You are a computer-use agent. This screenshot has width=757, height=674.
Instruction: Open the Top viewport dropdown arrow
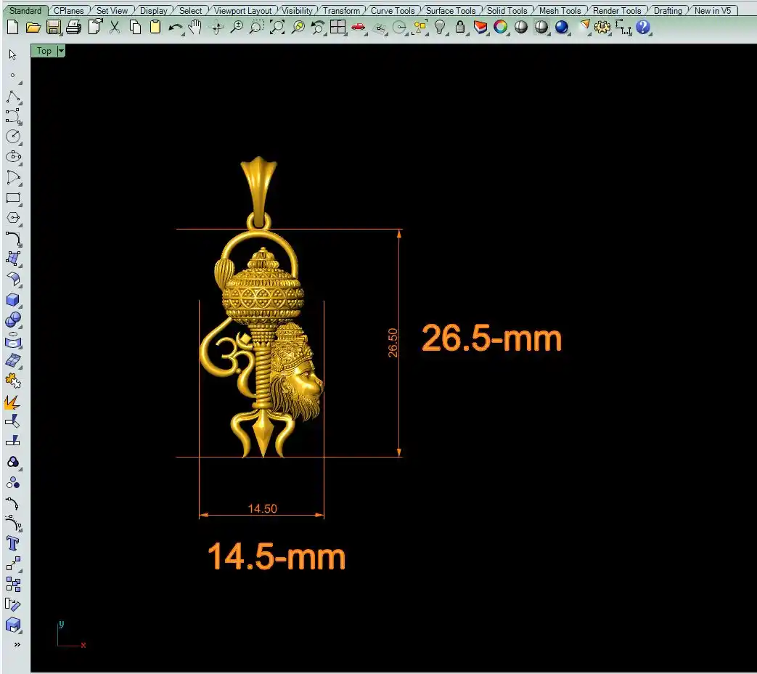point(60,51)
